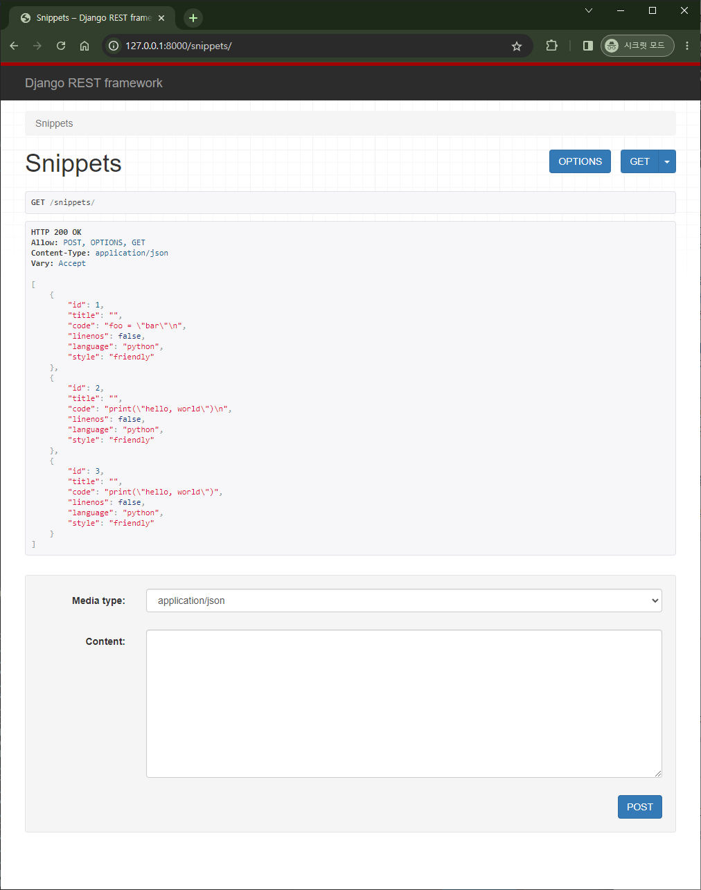Close the Snippets browser tab

tap(161, 18)
